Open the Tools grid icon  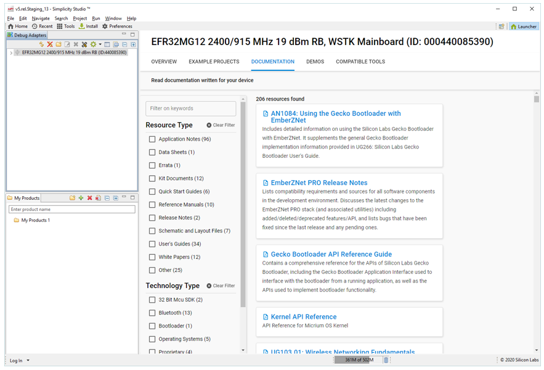pyautogui.click(x=60, y=27)
